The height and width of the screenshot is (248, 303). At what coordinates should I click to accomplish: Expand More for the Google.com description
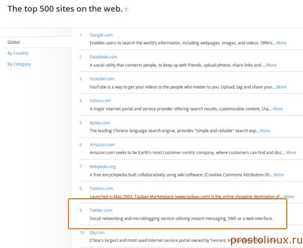click(281, 43)
